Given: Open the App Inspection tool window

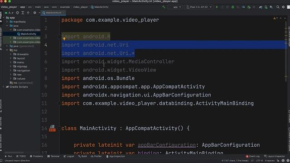Looking at the screenshot, I should (116, 156).
